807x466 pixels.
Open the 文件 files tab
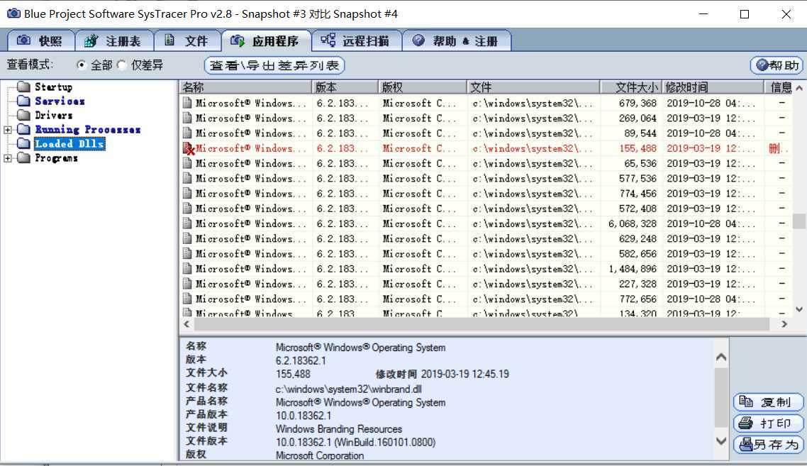pos(187,40)
